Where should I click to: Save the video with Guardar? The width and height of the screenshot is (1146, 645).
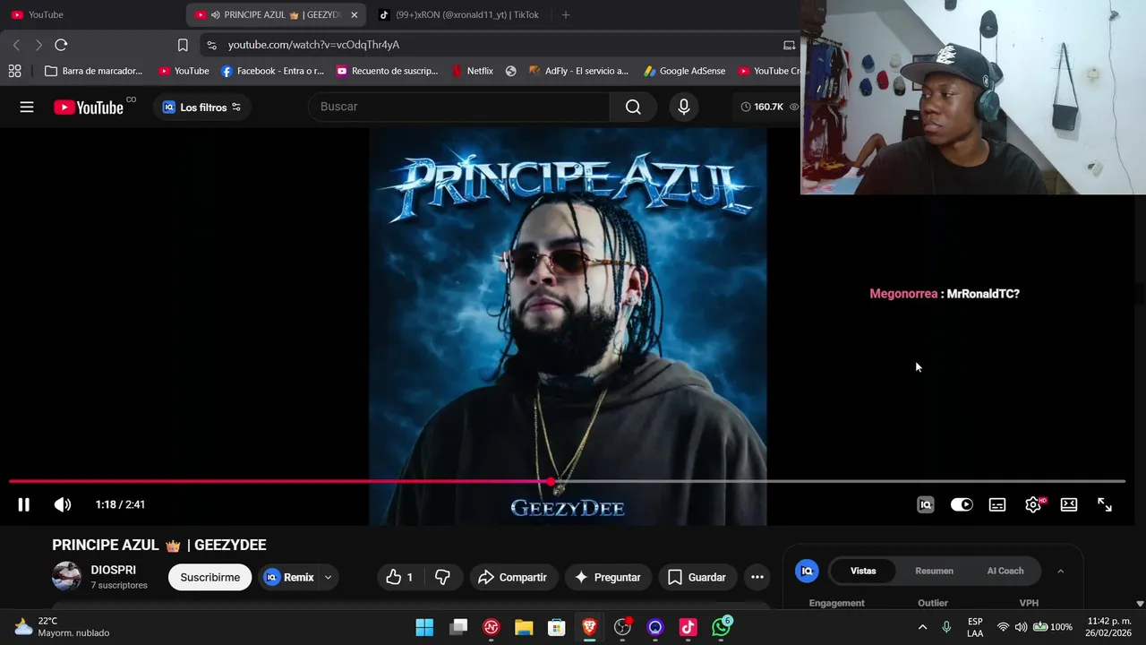tap(697, 577)
